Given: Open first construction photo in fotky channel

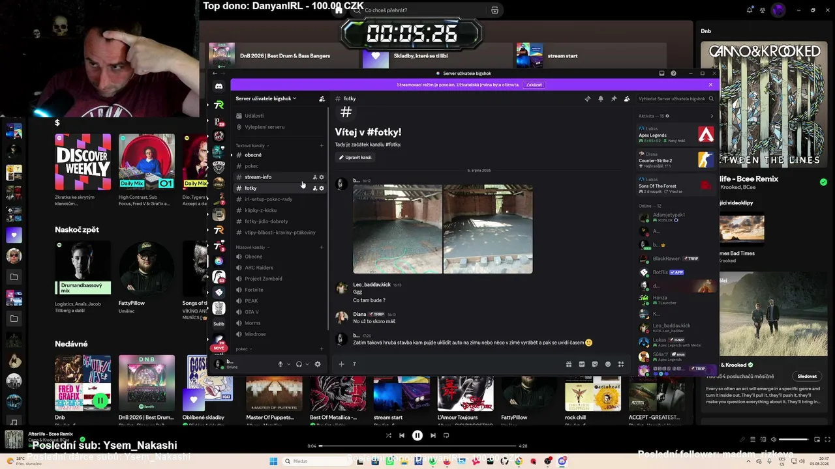Looking at the screenshot, I should 397,229.
